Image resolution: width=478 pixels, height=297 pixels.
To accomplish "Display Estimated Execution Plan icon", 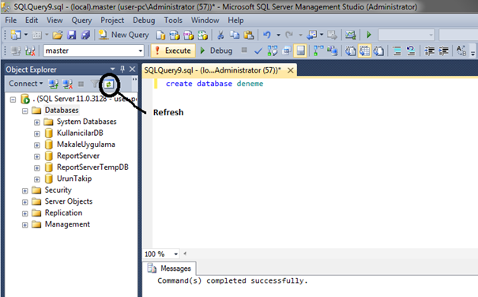I will click(273, 51).
